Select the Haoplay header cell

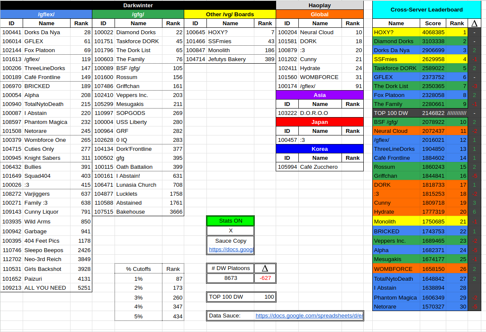[320, 5]
